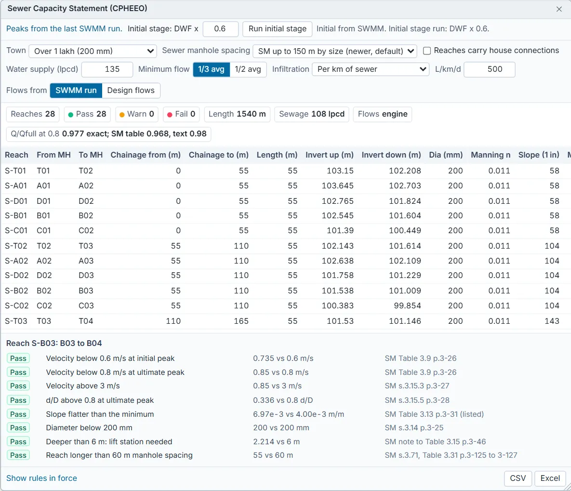Screen dimensions: 571x491
Task: Click the Reaches 28 summary chip
Action: tap(33, 114)
